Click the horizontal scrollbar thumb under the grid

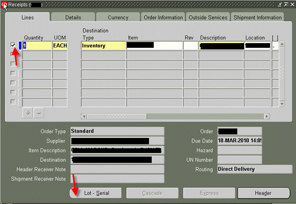coord(116,116)
